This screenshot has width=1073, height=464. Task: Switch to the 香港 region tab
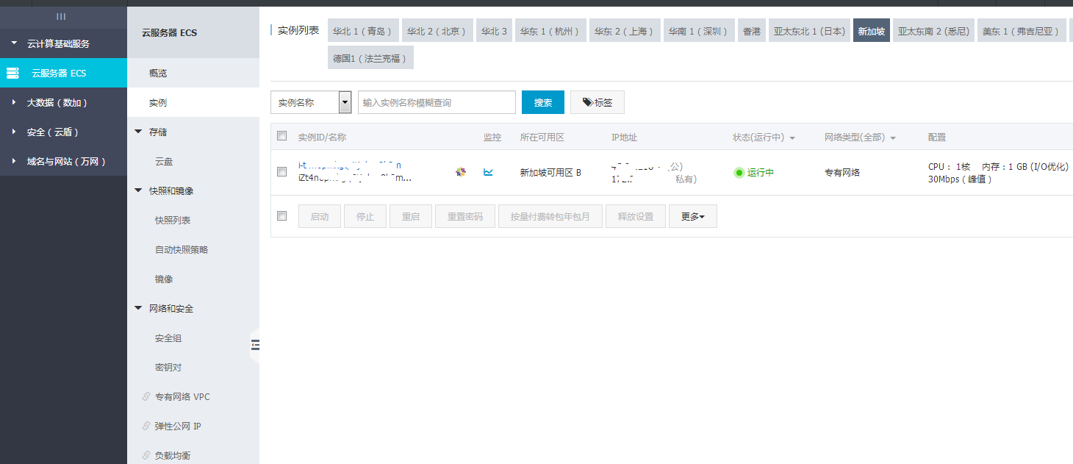click(751, 32)
